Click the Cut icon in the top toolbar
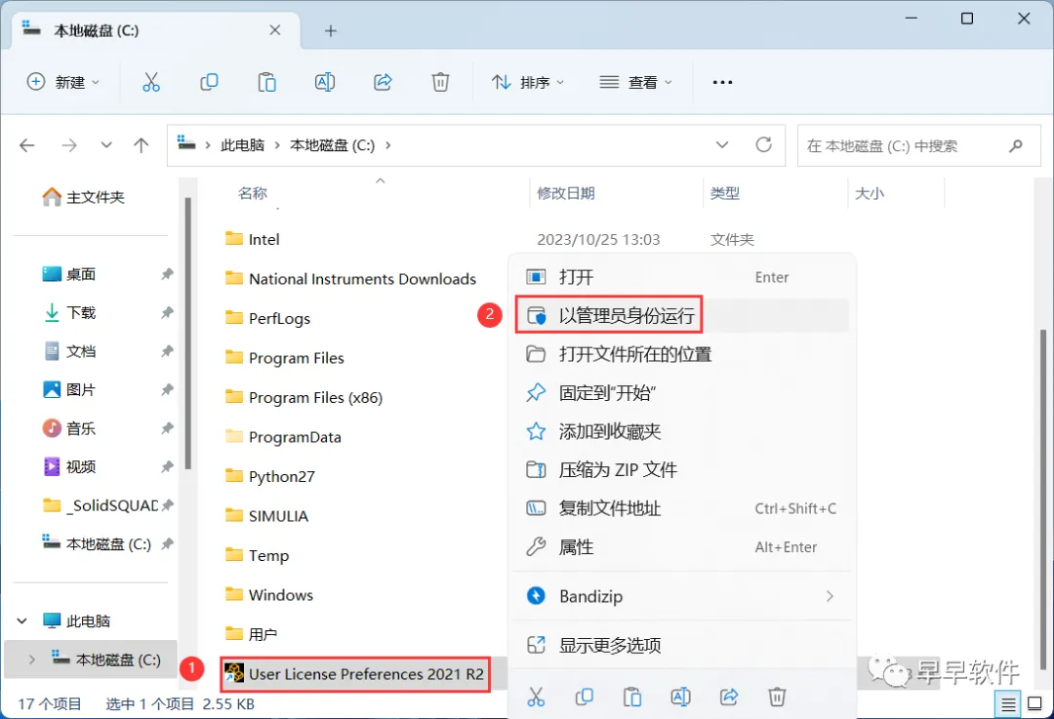 pyautogui.click(x=151, y=82)
